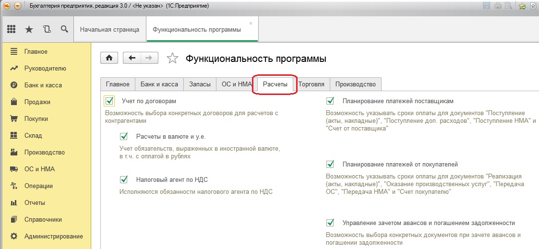Open the Favorites black star panel
The width and height of the screenshot is (539, 249).
pos(29,30)
